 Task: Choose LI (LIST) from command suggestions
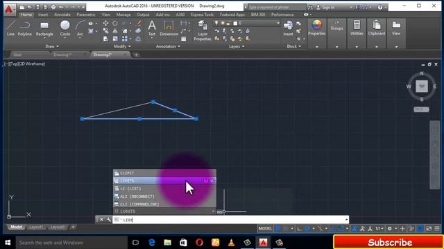164,188
